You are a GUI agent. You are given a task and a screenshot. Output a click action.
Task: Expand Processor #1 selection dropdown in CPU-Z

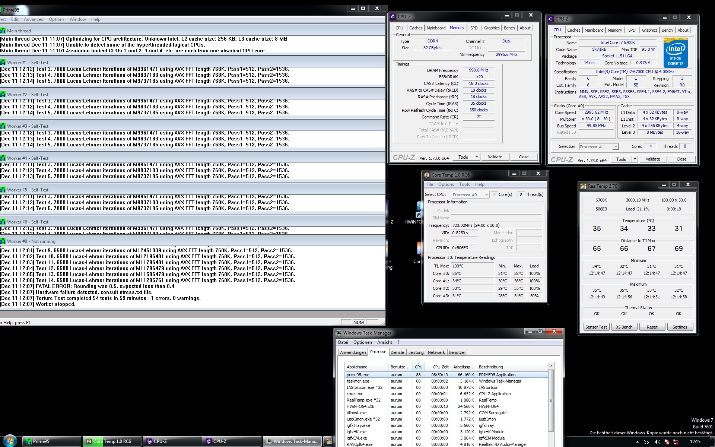coord(616,147)
